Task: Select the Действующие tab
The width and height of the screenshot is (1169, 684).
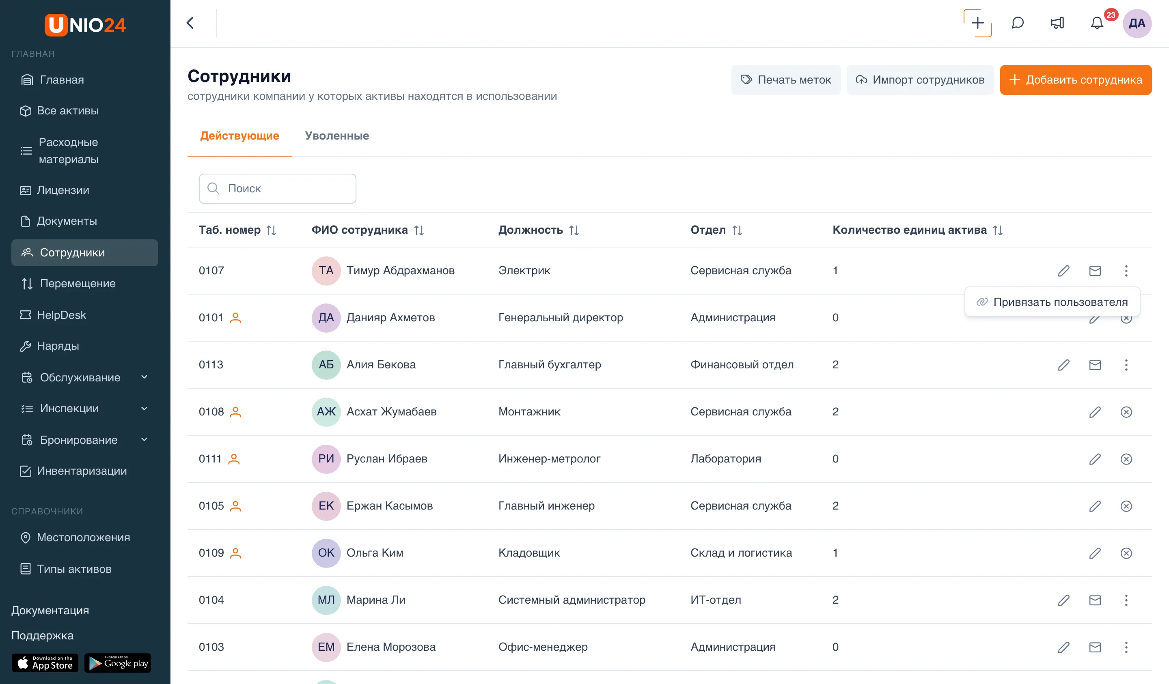Action: point(239,136)
